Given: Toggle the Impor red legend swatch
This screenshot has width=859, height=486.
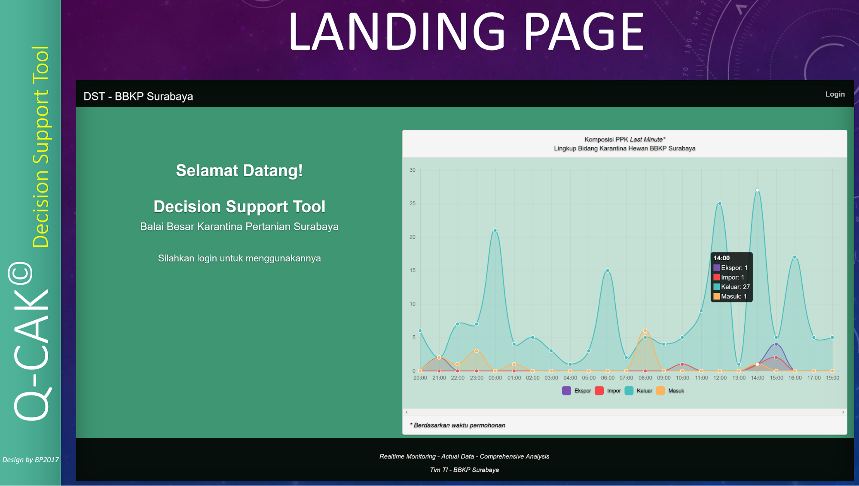Looking at the screenshot, I should coord(599,391).
